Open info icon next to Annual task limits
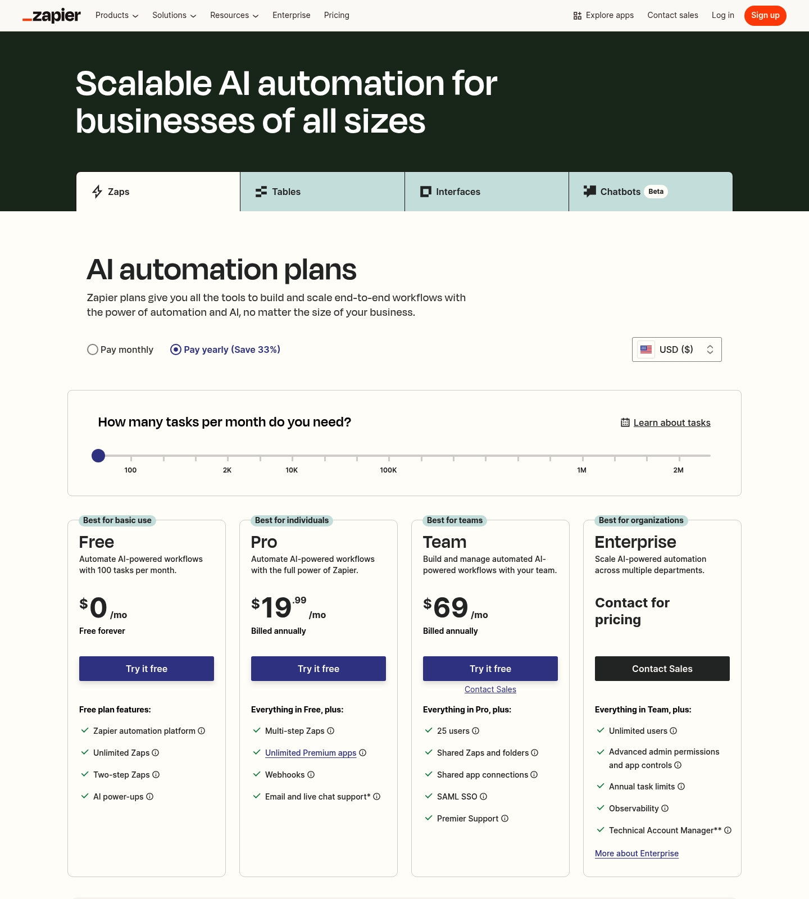The image size is (809, 899). click(681, 787)
